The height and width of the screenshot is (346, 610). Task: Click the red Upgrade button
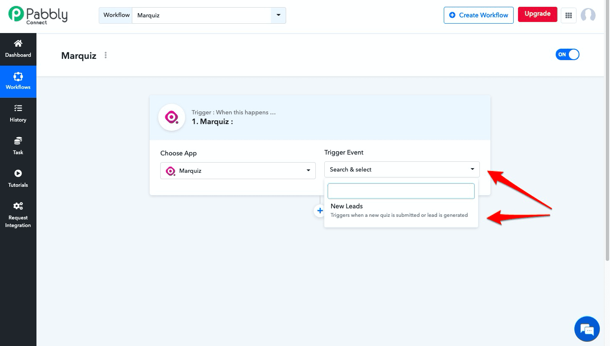(538, 14)
